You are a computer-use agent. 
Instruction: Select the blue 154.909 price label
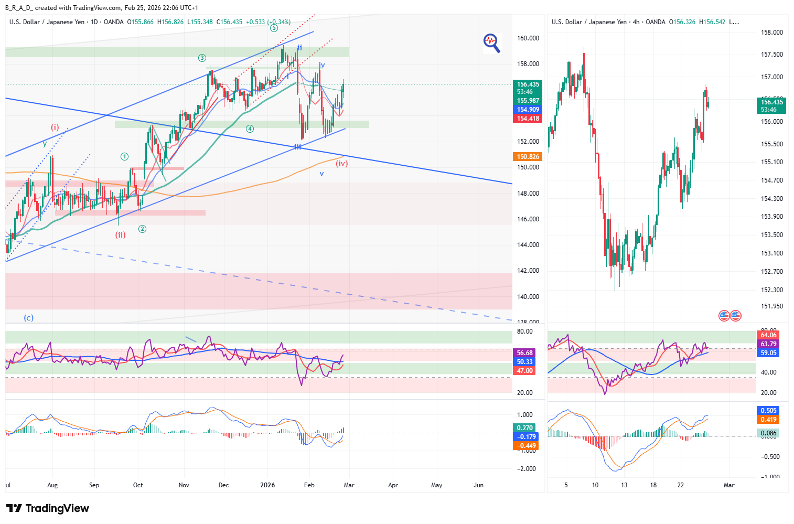[528, 110]
